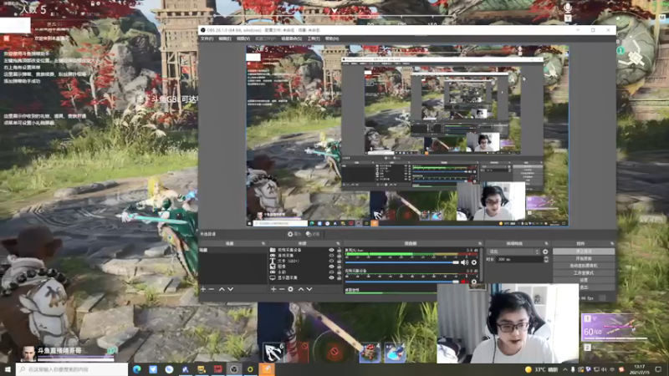The image size is (669, 376).
Task: Move the selected source up in Sources
Action: [301, 289]
